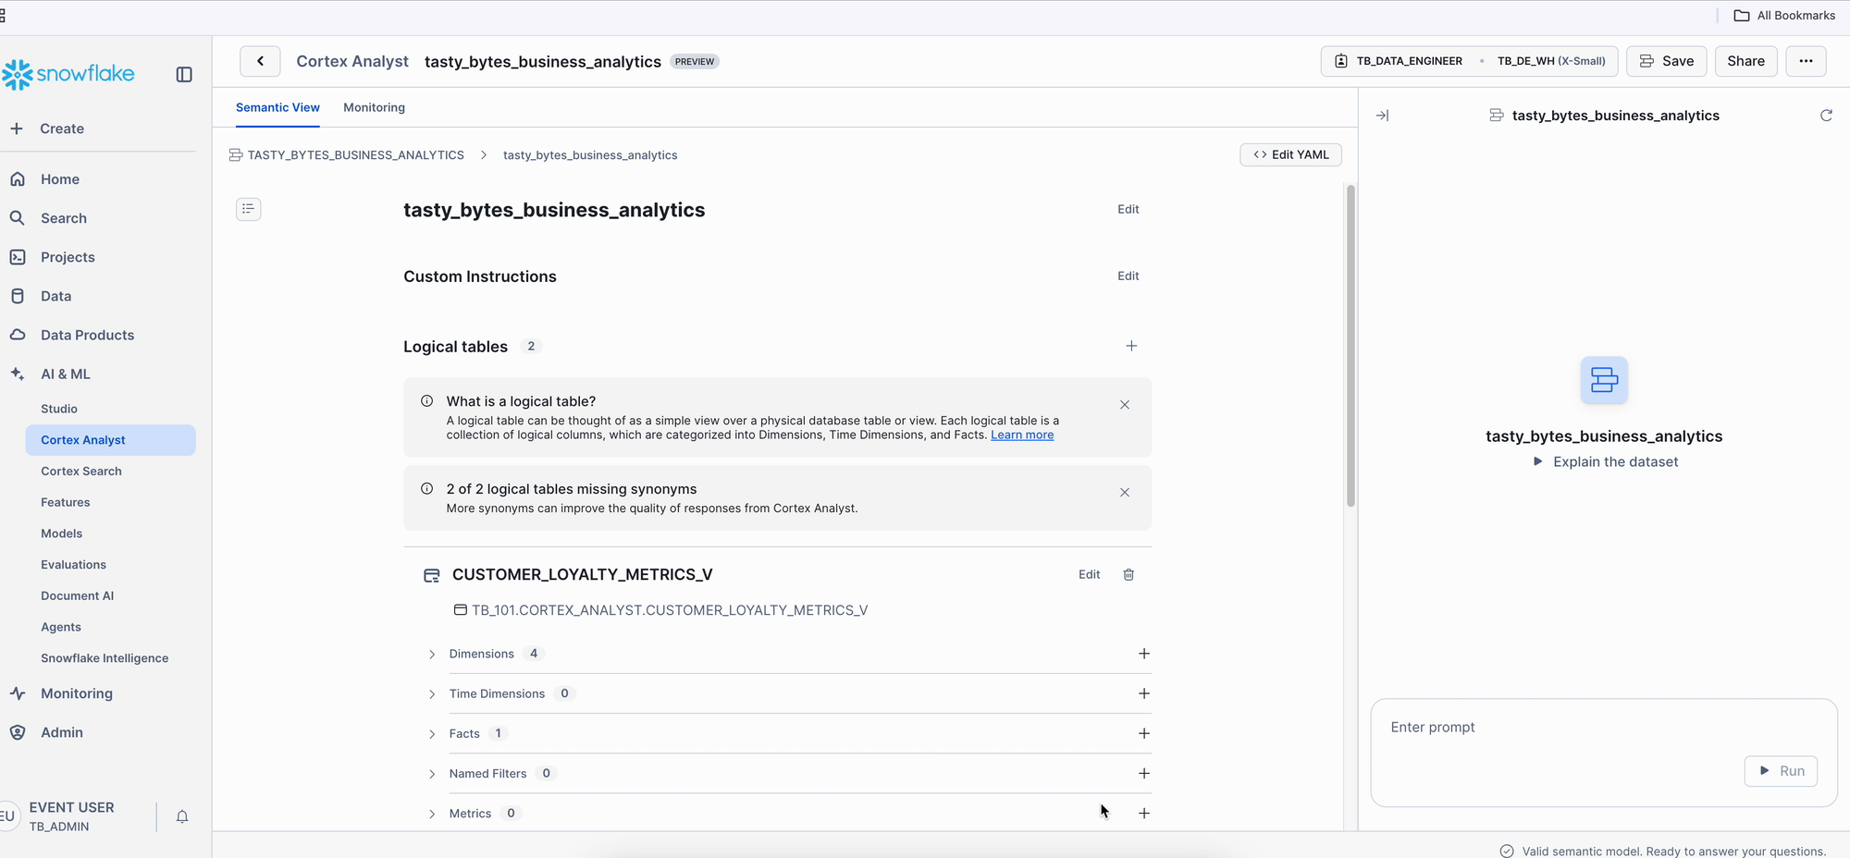Open the Learn more link
1850x858 pixels.
1022,435
